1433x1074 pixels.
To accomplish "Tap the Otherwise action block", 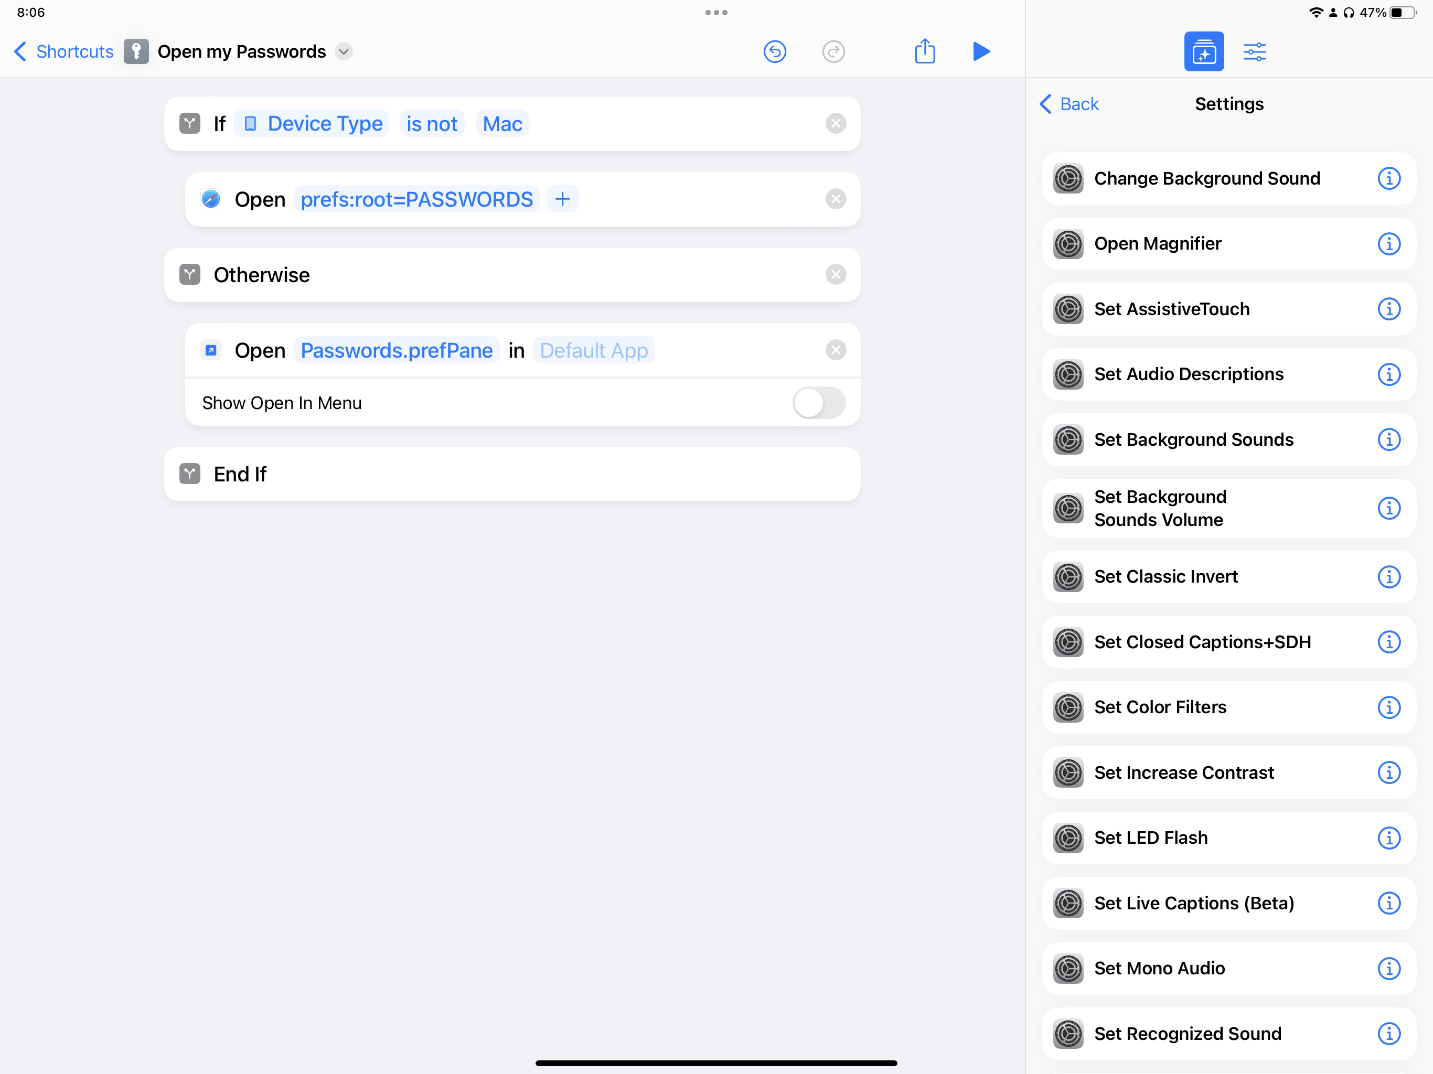I will (x=512, y=275).
